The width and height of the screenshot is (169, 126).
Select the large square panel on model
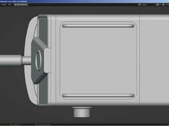(x=98, y=61)
